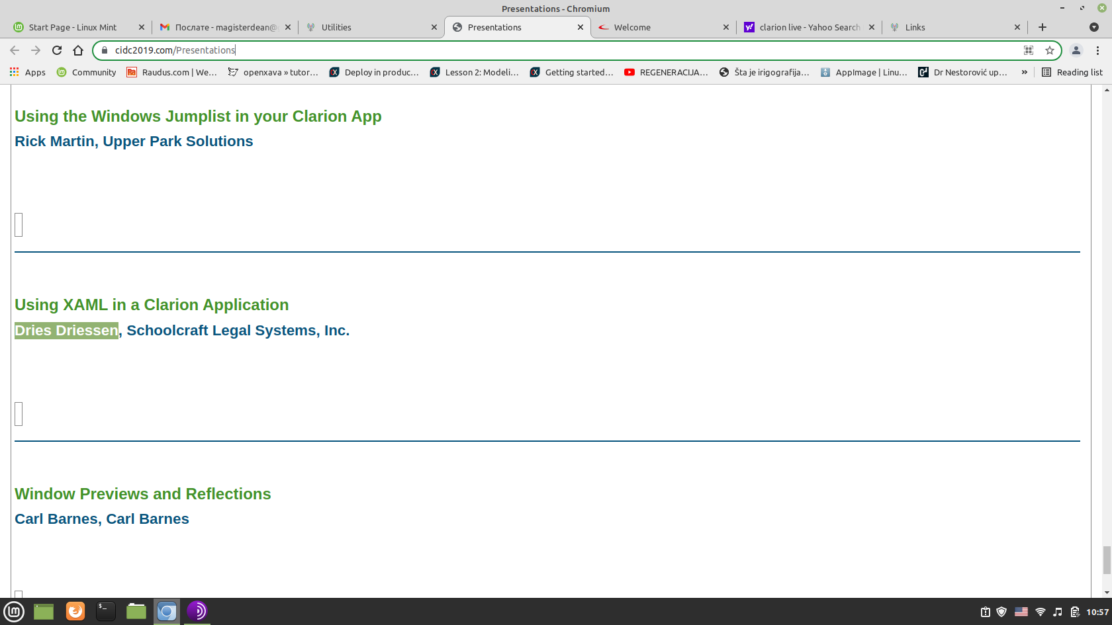Open the Tor Browser from the taskbar
The width and height of the screenshot is (1112, 625).
(x=197, y=611)
